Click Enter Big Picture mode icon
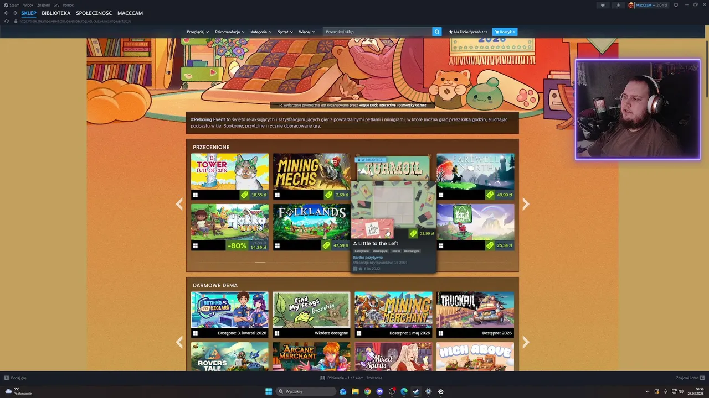709x398 pixels. point(676,5)
